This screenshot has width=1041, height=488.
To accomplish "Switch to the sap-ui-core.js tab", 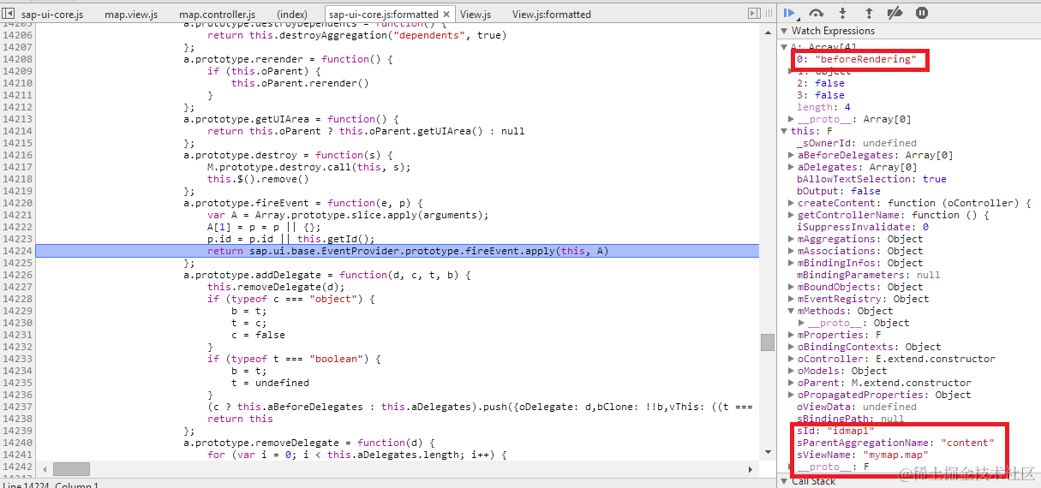I will (x=52, y=15).
